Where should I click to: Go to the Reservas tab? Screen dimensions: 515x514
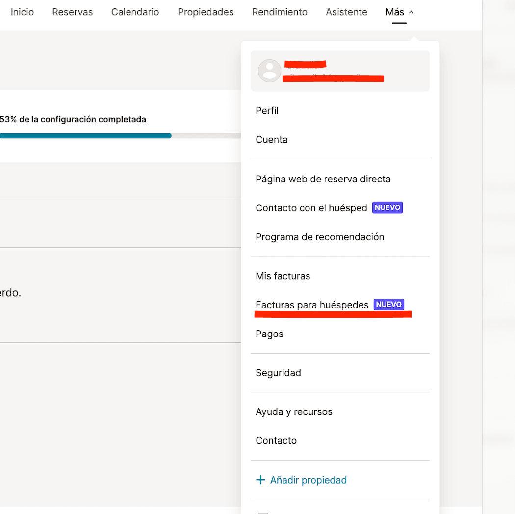(73, 12)
